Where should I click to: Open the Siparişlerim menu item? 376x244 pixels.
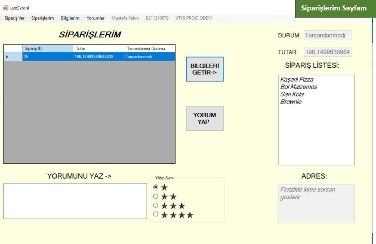pos(43,18)
